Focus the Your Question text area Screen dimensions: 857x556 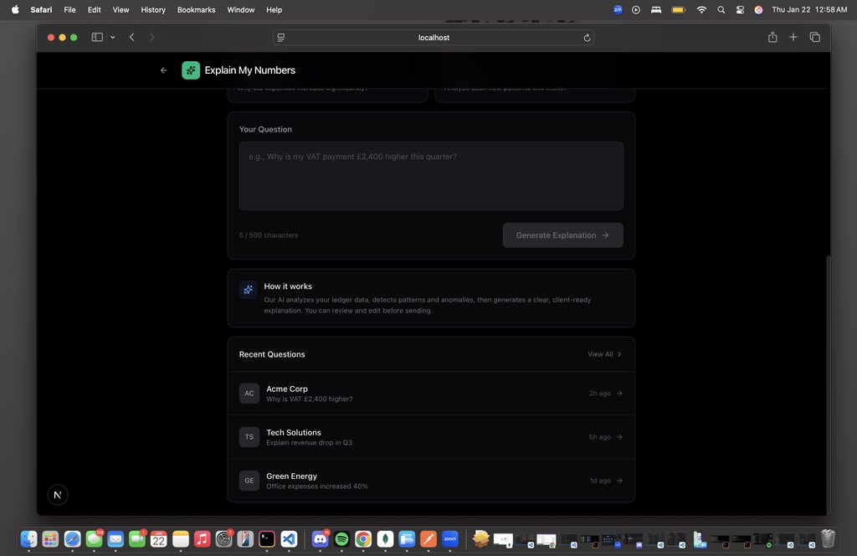[x=431, y=176]
